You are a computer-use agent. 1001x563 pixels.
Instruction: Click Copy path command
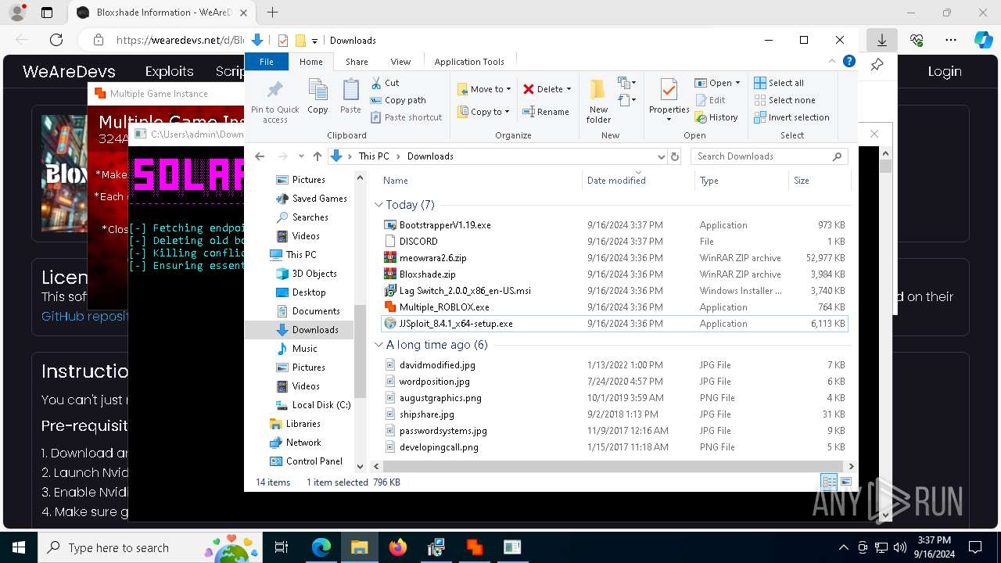398,100
